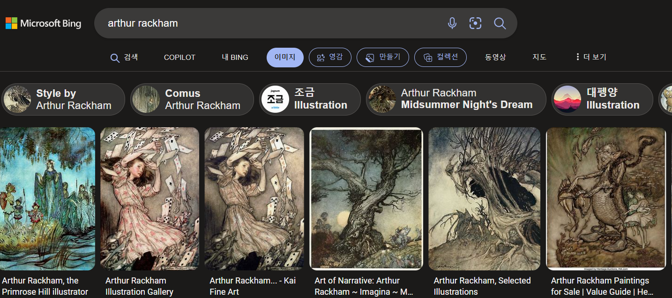Expand the 더 보기 menu

click(x=590, y=58)
